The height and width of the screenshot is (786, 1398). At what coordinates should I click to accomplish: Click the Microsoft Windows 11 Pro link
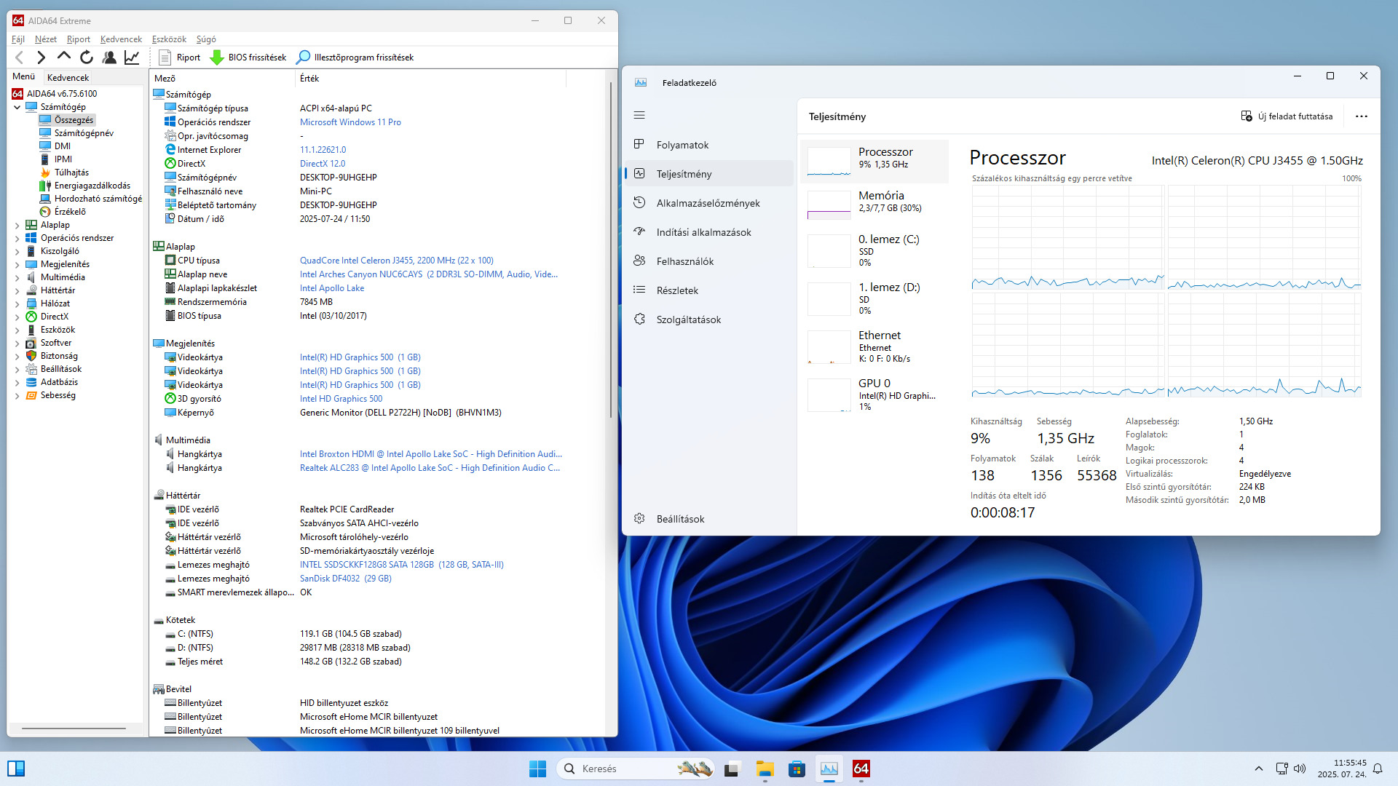(x=350, y=122)
